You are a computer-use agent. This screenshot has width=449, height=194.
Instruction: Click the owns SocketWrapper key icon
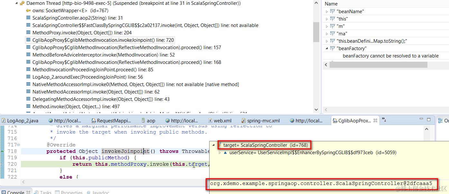[29, 11]
